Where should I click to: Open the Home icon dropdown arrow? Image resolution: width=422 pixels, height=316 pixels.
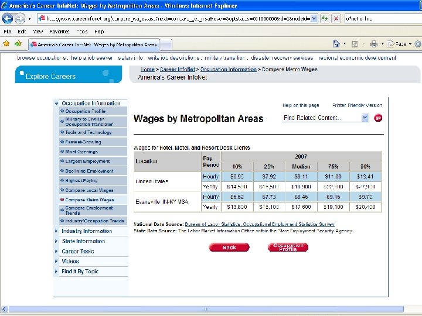click(x=345, y=44)
